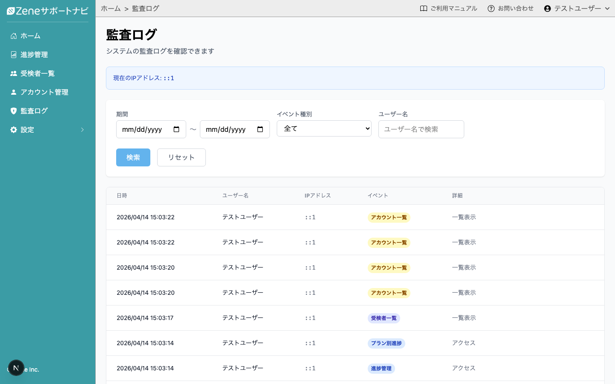
Task: Click the 期間 field label
Action: [122, 114]
